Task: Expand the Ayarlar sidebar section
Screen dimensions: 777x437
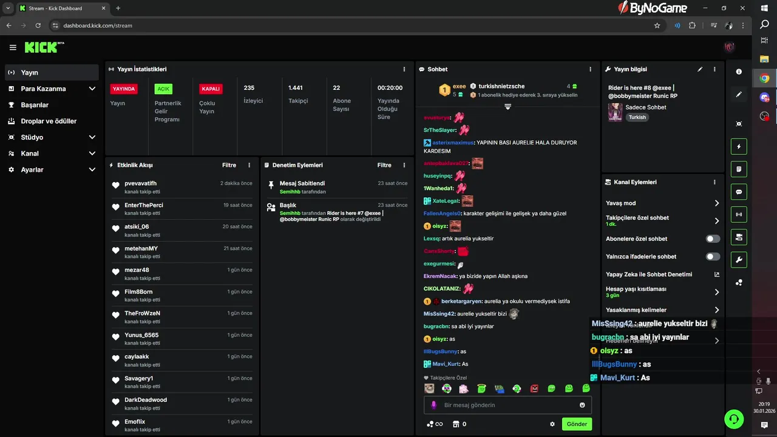Action: 92,170
